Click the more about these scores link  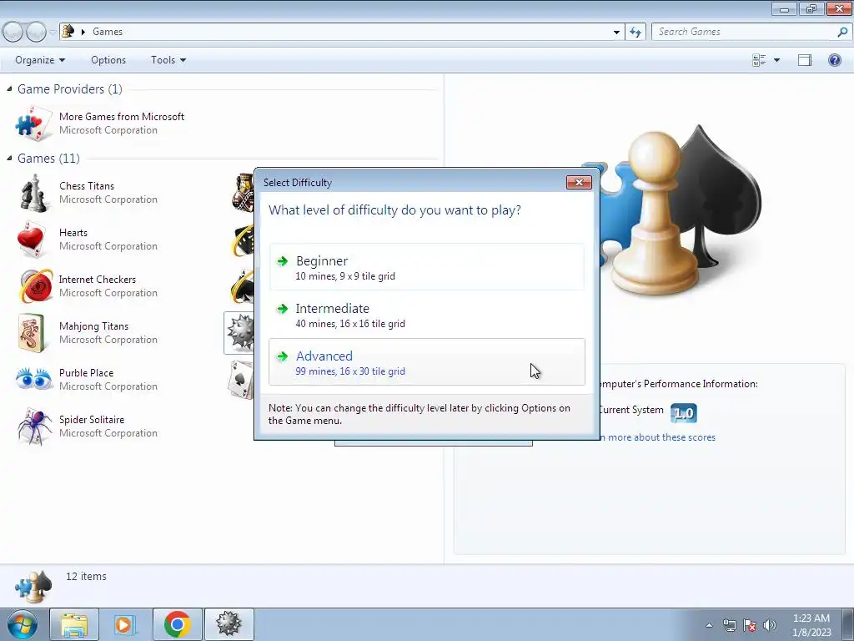(x=657, y=437)
